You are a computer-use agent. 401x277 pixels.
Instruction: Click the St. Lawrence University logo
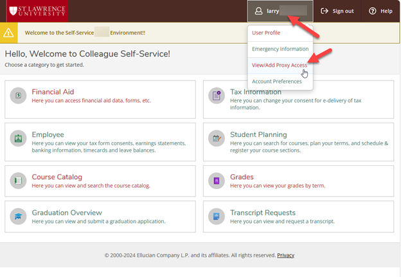tap(34, 11)
